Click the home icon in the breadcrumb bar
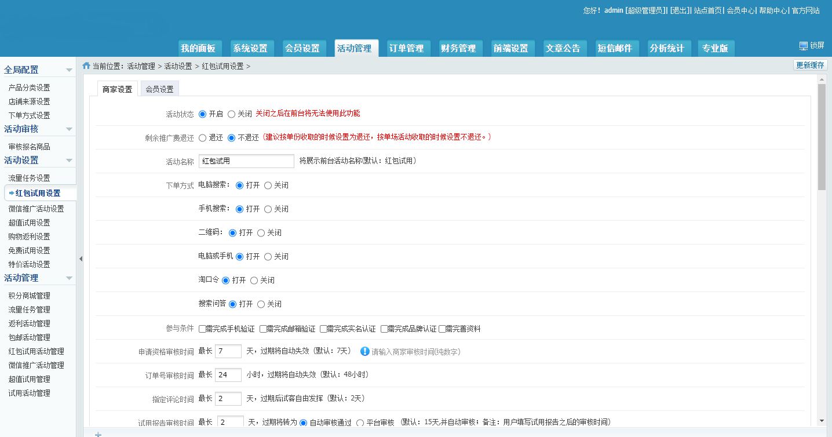Viewport: 832px width, 437px height. [x=86, y=65]
